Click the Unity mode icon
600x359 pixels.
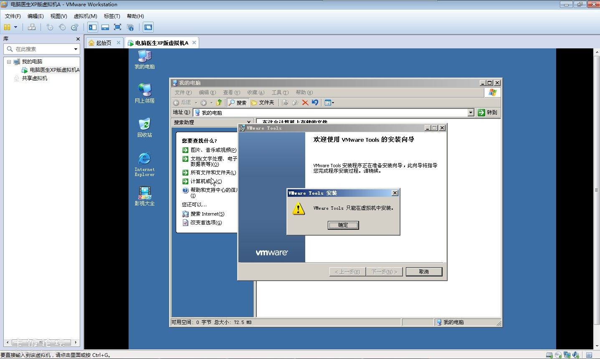tap(130, 27)
